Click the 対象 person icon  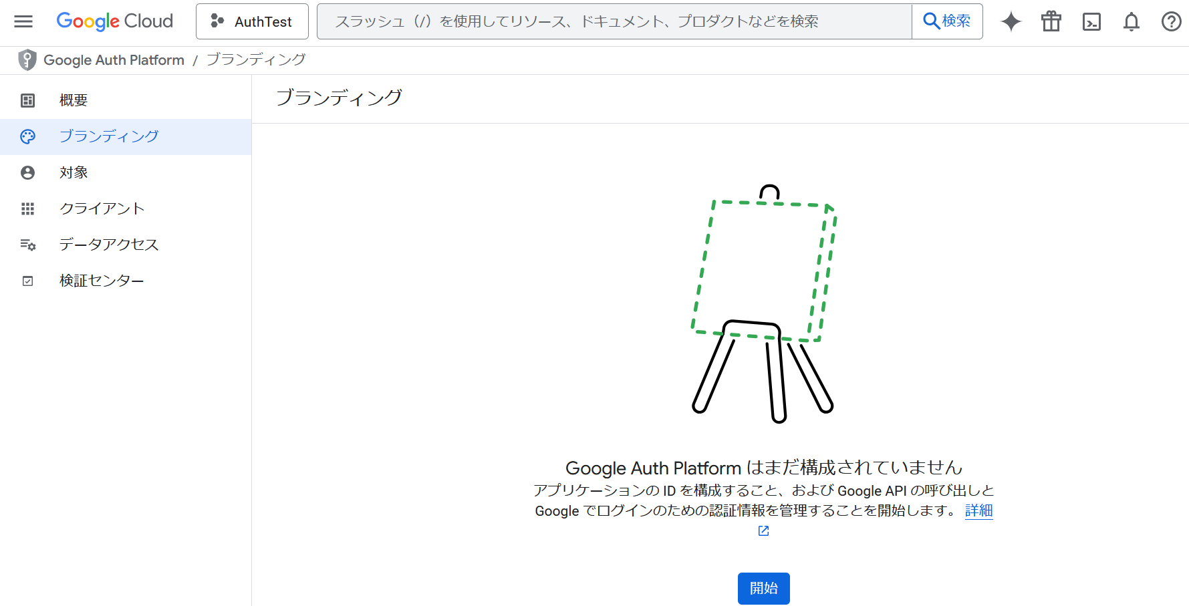pos(27,172)
